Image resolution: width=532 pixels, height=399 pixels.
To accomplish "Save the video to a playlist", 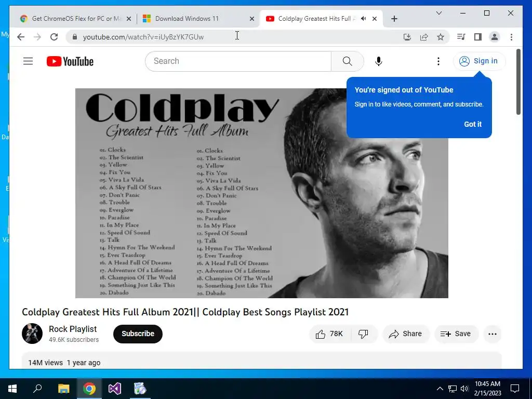I will (x=456, y=334).
